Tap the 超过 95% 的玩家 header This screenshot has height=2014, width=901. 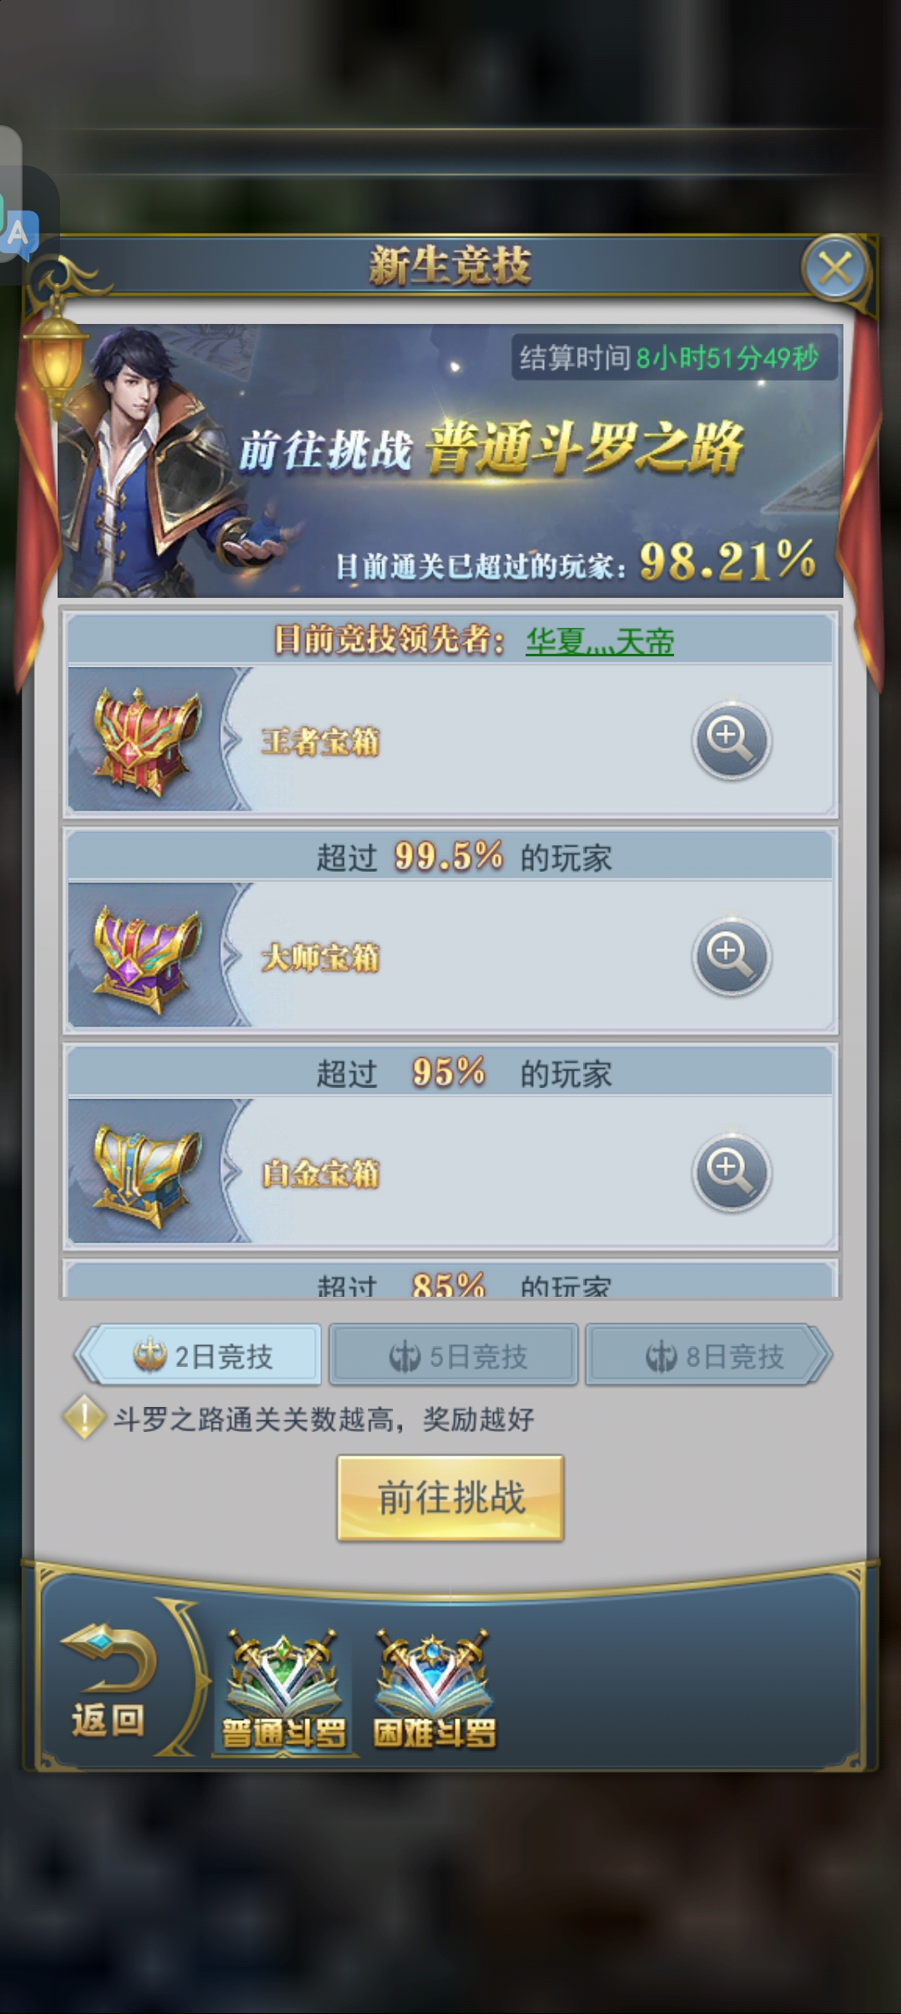point(450,1072)
